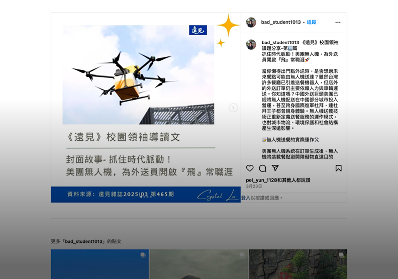Open comments with the speech bubble icon

point(262,168)
